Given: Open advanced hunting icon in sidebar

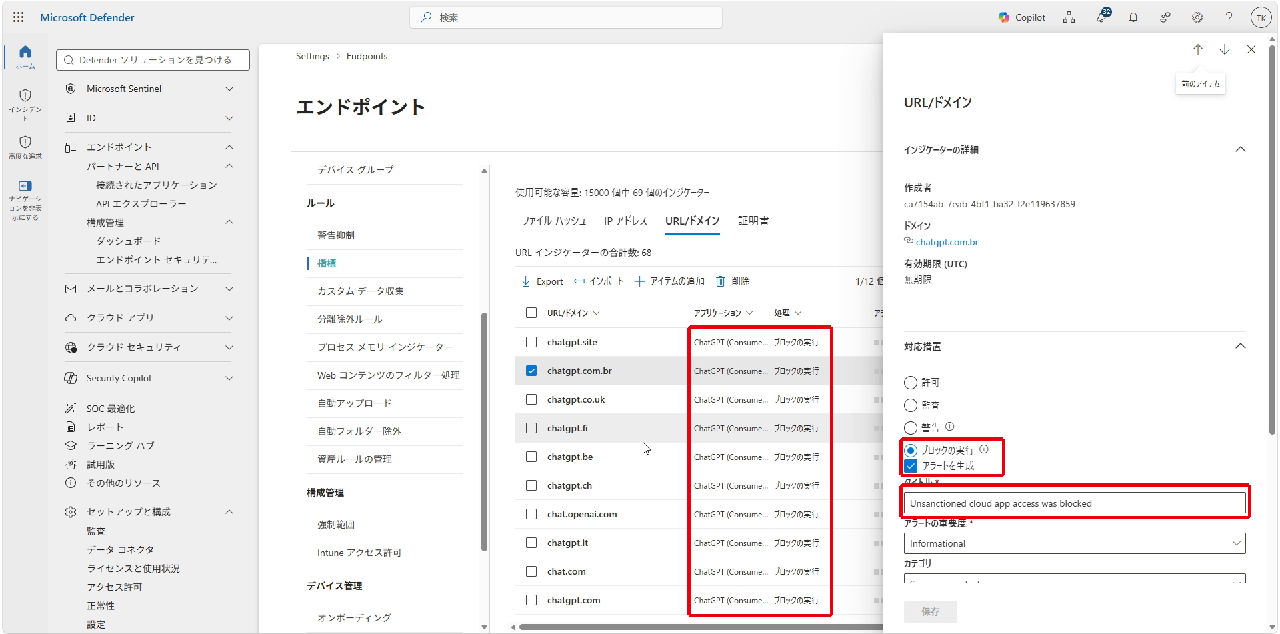Looking at the screenshot, I should point(25,147).
